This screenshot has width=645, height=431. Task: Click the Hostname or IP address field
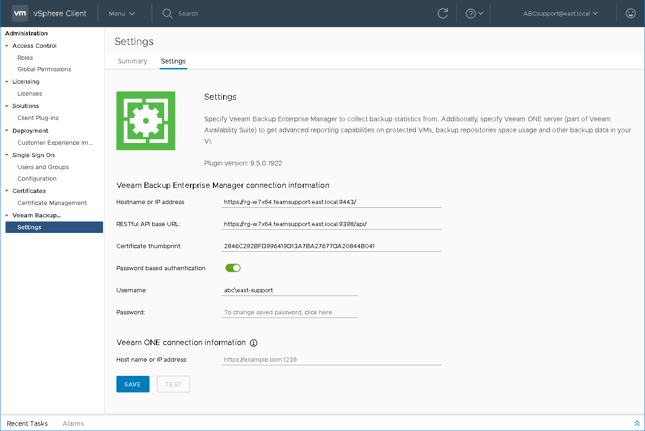point(331,202)
